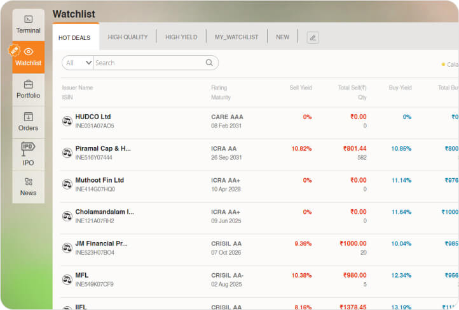The height and width of the screenshot is (310, 459).
Task: Open the Terminal sidebar icon
Action: (28, 19)
